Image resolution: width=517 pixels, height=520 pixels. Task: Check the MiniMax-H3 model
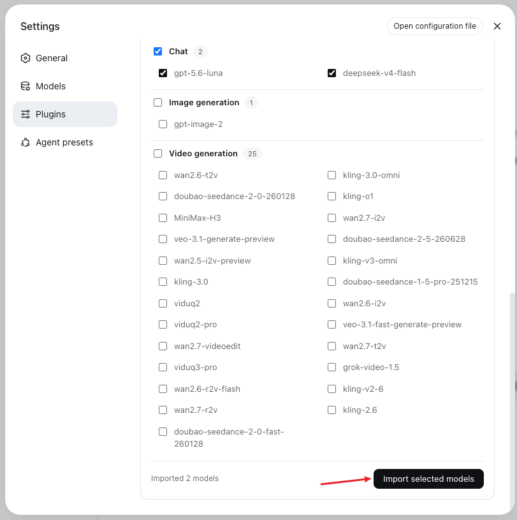(x=163, y=218)
